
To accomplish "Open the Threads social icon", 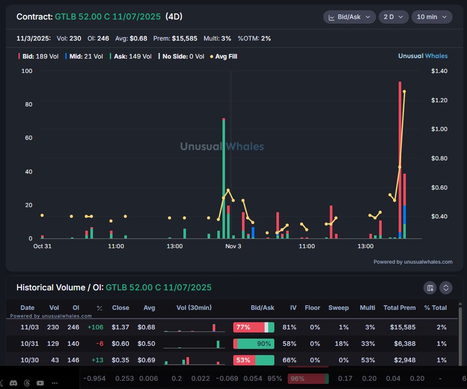I will click(27, 383).
